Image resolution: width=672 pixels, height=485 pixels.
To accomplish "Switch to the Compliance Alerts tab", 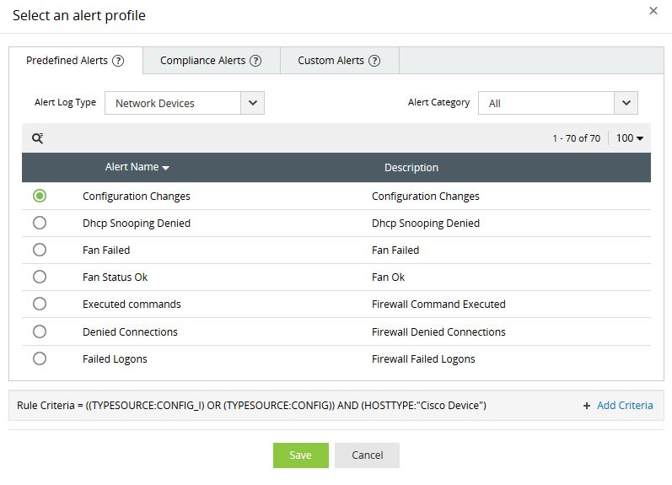I will pos(202,61).
